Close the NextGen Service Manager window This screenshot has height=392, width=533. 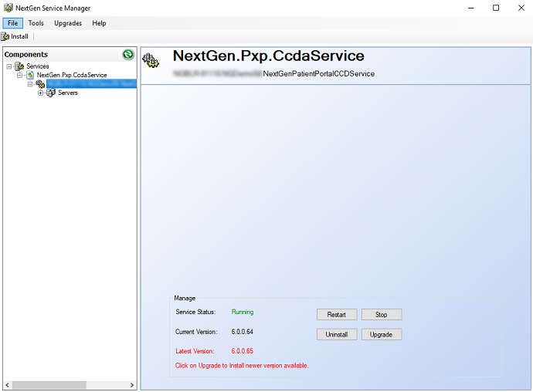tap(521, 8)
